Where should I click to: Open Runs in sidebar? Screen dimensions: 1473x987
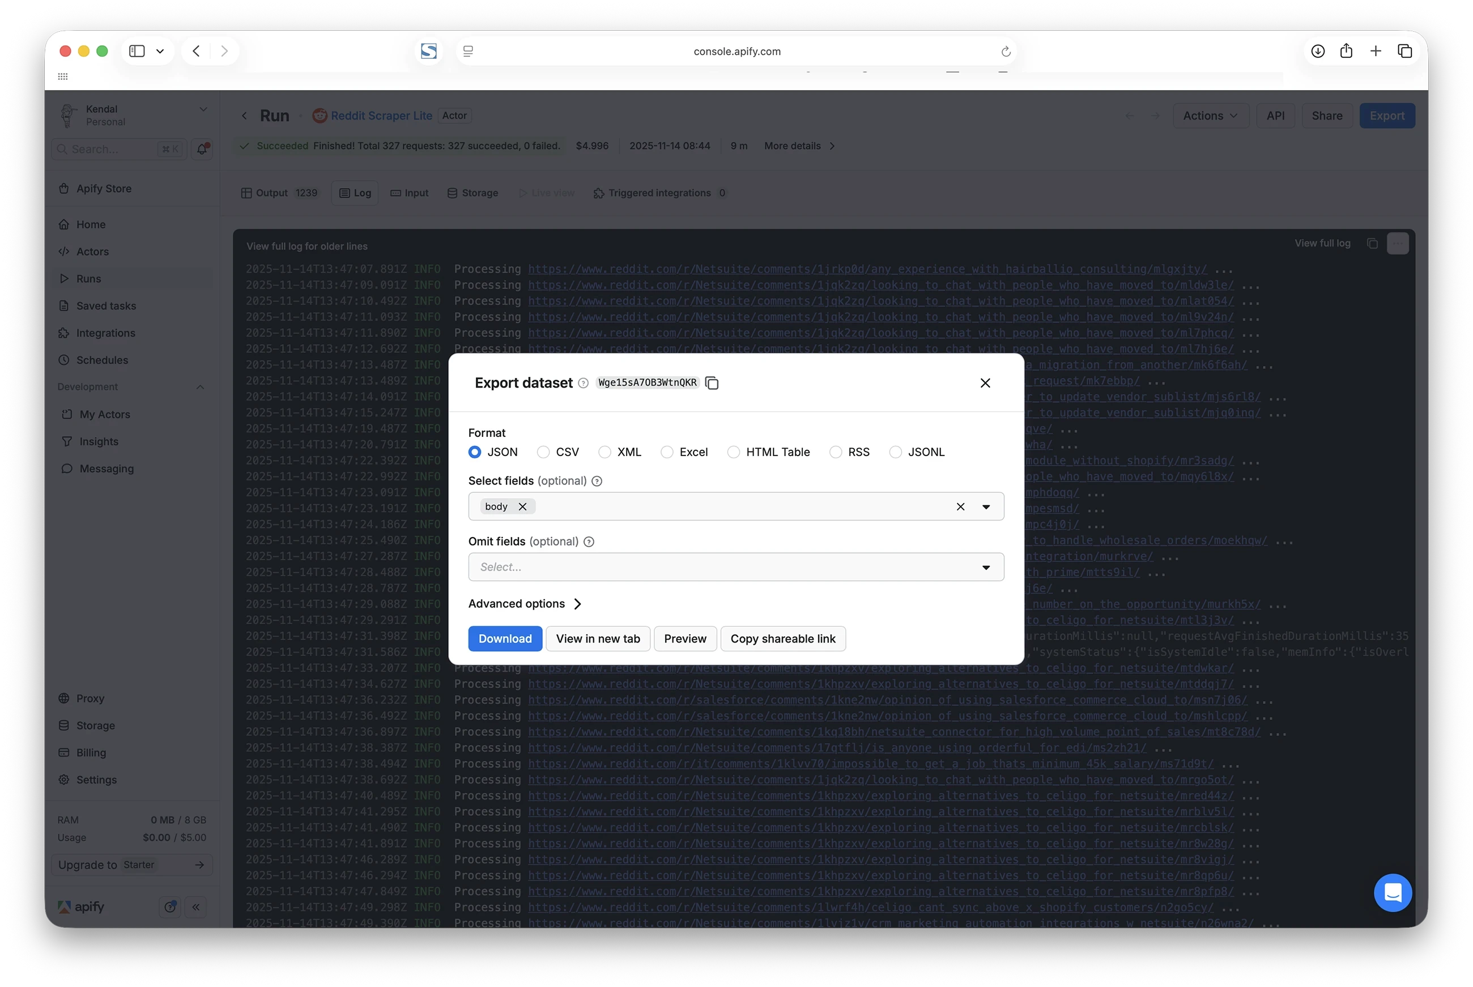click(133, 279)
